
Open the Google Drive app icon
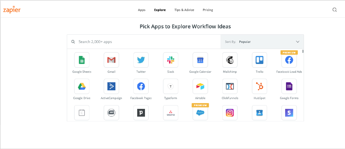(x=82, y=86)
